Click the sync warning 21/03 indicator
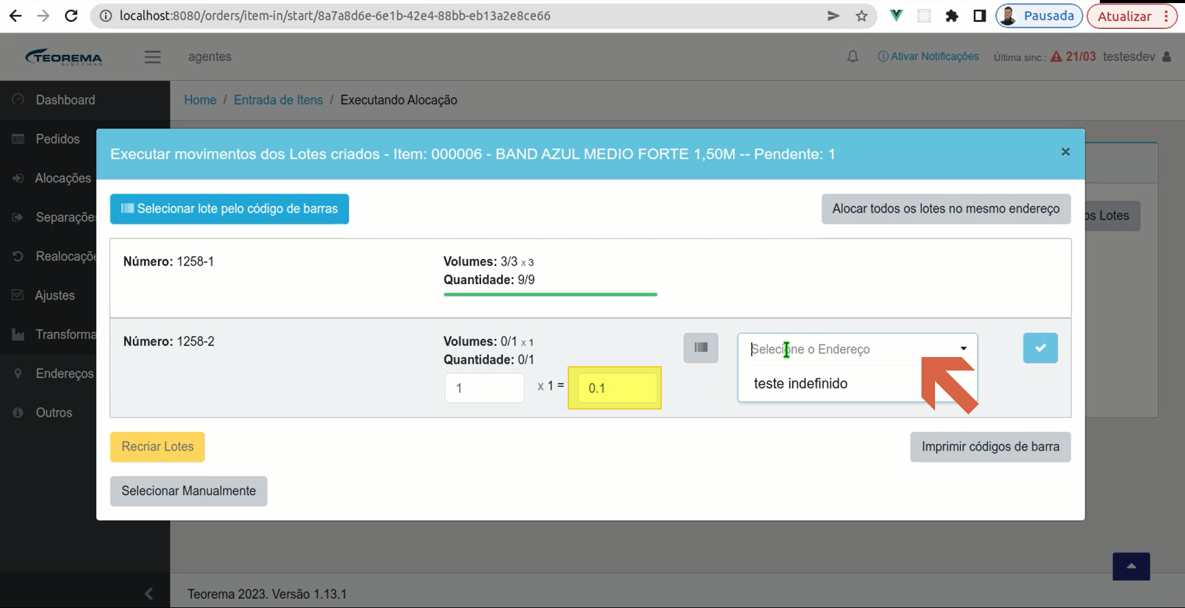The width and height of the screenshot is (1185, 608). (x=1073, y=57)
